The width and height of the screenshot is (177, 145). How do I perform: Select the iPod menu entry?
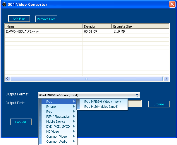(58, 102)
